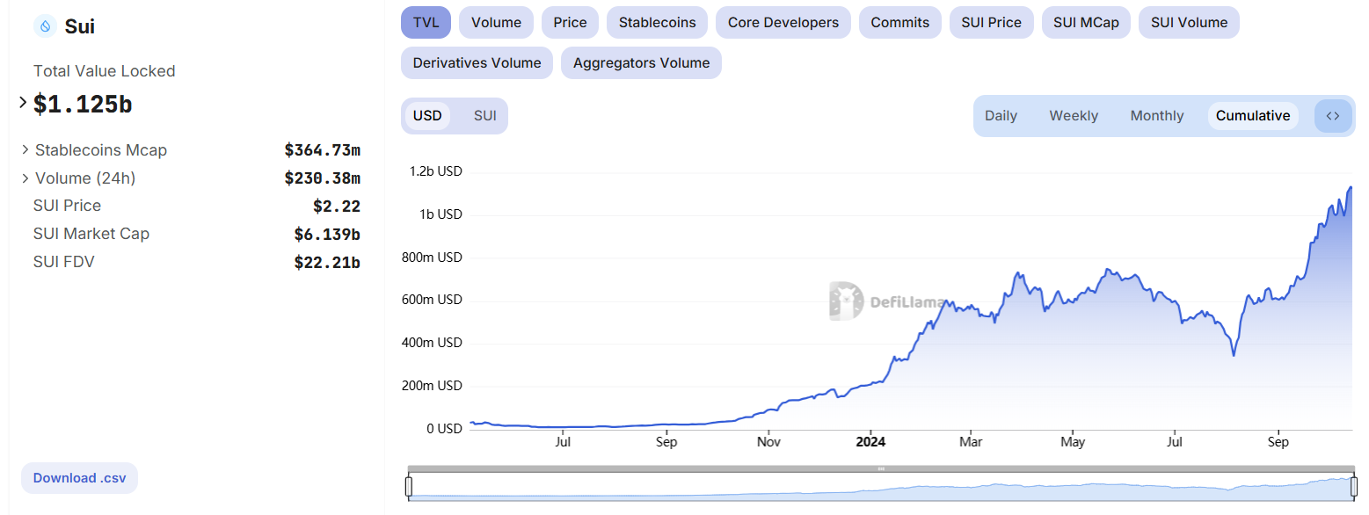Image resolution: width=1369 pixels, height=515 pixels.
Task: Click the embed chart code icon
Action: pyautogui.click(x=1333, y=116)
